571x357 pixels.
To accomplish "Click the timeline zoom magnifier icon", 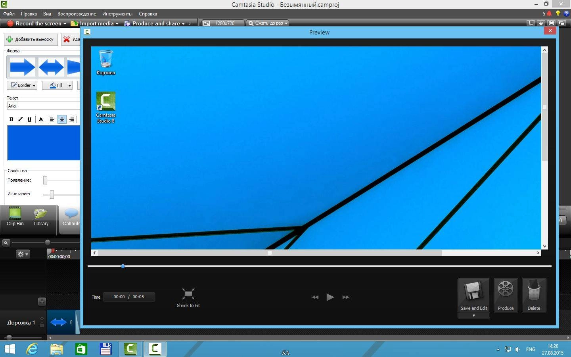I will (x=6, y=243).
